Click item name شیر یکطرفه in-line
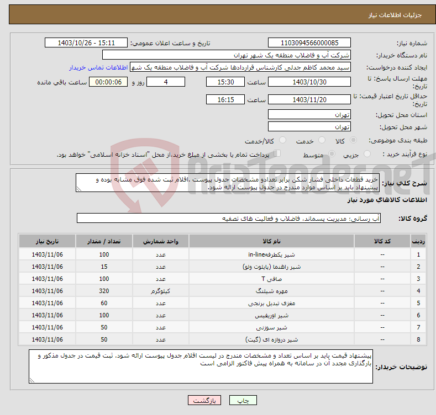The height and width of the screenshot is (415, 436). (x=271, y=254)
